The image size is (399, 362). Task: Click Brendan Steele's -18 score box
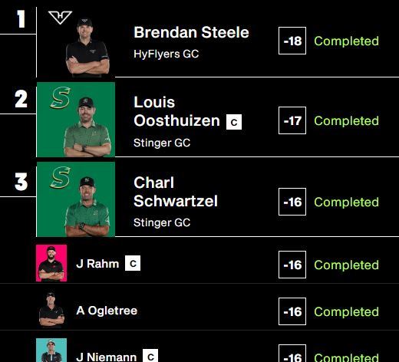(x=292, y=41)
